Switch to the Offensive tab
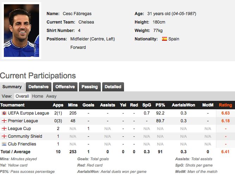235x175 pixels. pyautogui.click(x=65, y=87)
